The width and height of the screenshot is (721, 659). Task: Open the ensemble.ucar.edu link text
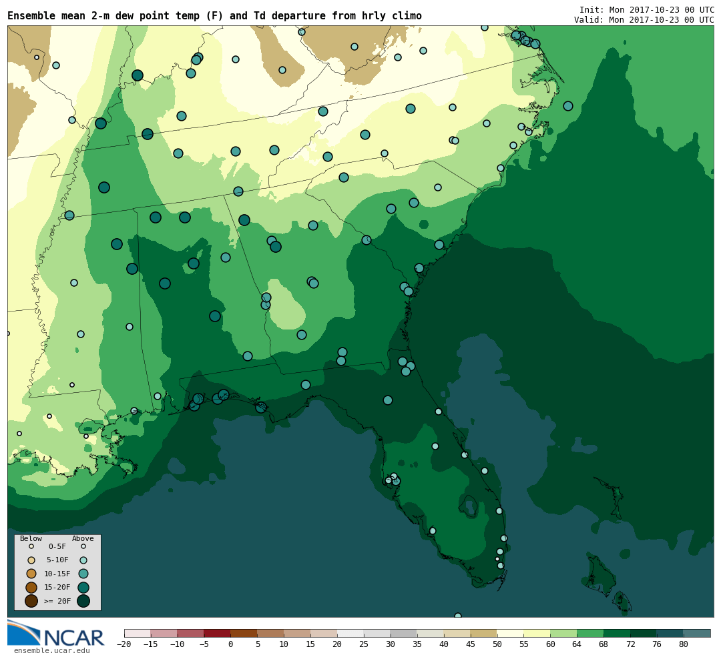(x=51, y=651)
